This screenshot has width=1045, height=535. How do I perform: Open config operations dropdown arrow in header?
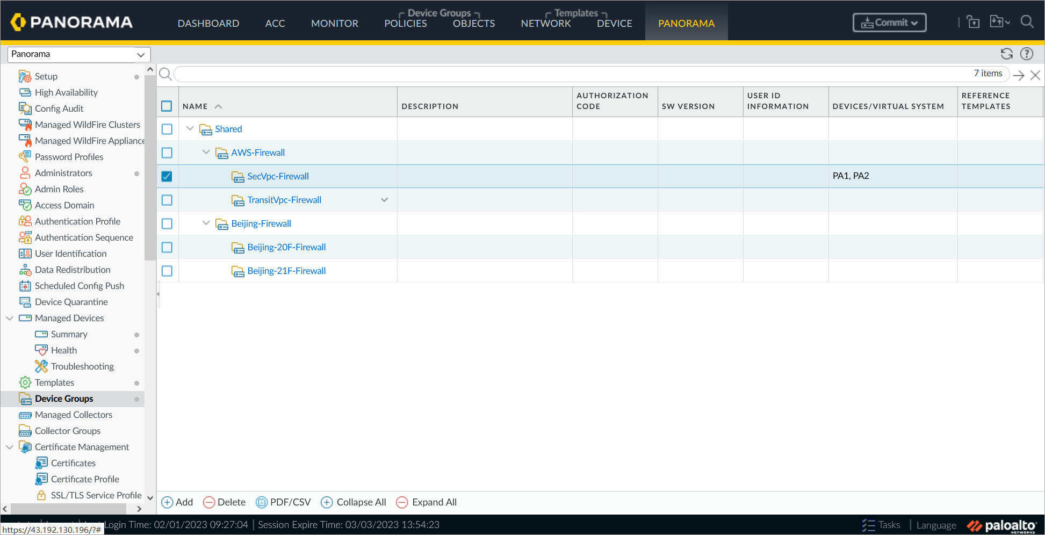[x=1007, y=22]
